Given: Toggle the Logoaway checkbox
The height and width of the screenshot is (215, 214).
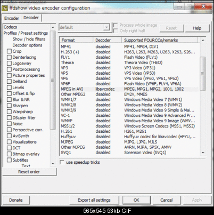Looking at the screenshot, I should click(x=9, y=63).
